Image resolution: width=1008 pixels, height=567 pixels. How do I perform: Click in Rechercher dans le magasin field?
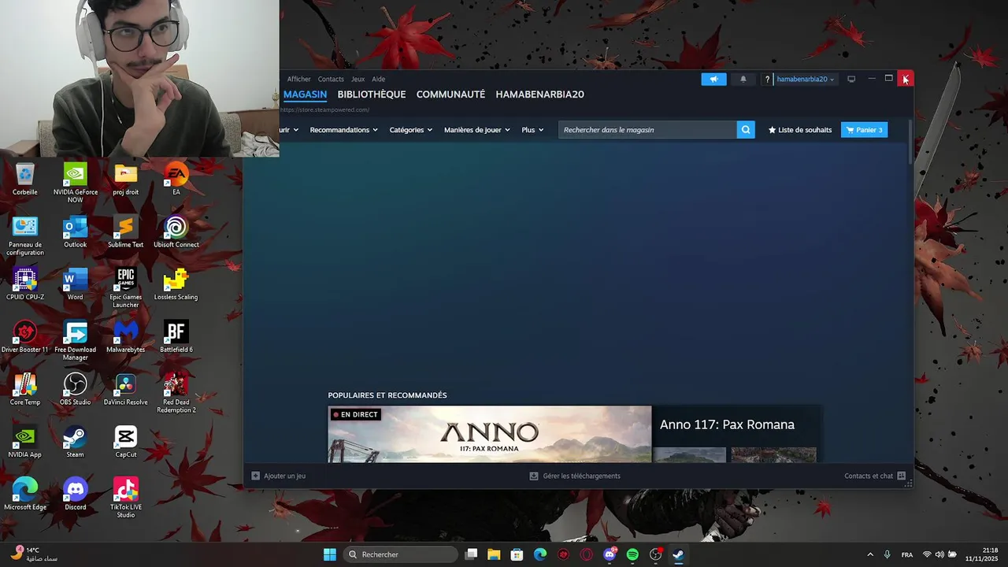tap(647, 130)
